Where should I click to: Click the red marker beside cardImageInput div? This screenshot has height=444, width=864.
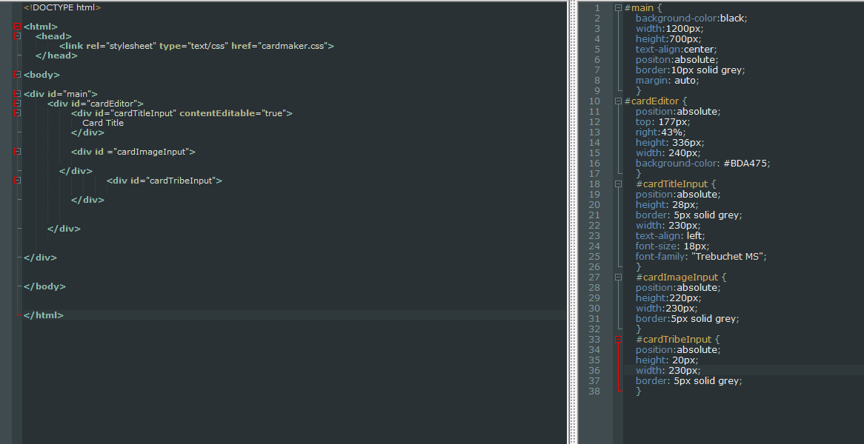pos(16,151)
